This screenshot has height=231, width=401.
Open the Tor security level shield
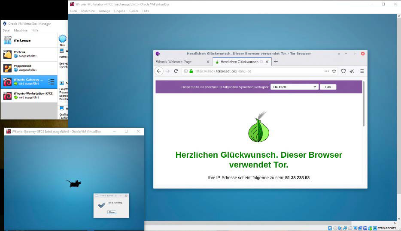[x=343, y=71]
